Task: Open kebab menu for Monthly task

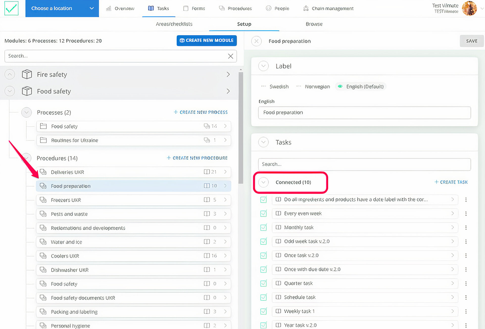Action: pos(466,227)
